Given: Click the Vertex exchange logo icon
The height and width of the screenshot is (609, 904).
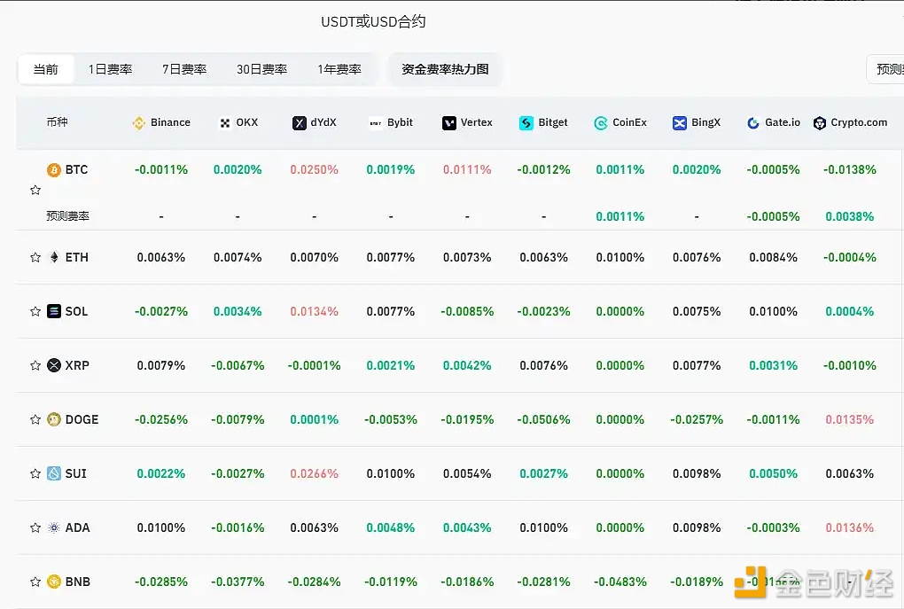Looking at the screenshot, I should pyautogui.click(x=449, y=123).
